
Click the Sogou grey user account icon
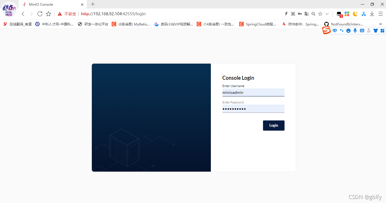click(x=369, y=31)
